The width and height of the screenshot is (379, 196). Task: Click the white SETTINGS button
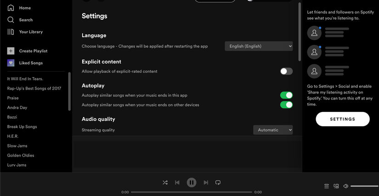pos(343,119)
